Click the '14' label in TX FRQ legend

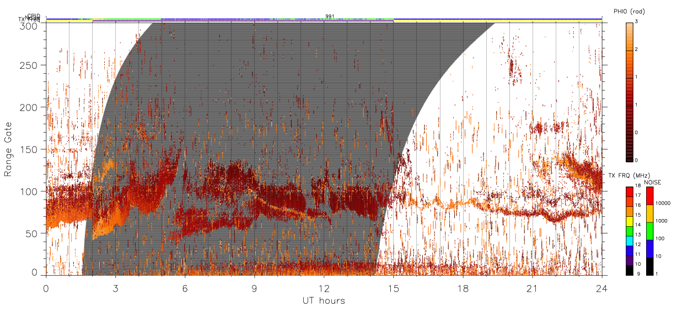click(x=637, y=226)
